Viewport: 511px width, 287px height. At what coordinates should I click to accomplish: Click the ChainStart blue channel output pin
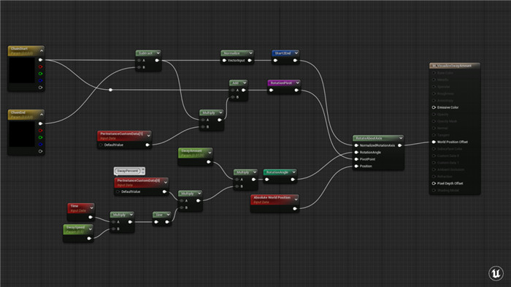pos(40,80)
